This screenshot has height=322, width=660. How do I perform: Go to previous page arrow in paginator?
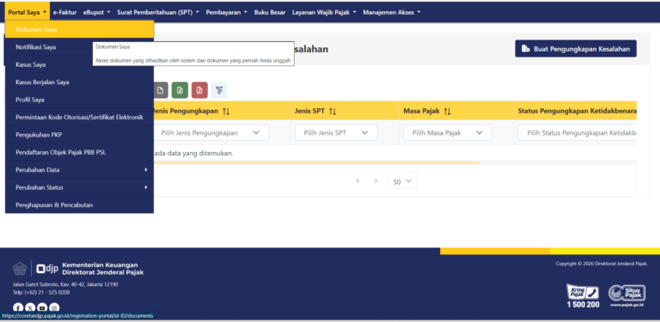click(357, 181)
